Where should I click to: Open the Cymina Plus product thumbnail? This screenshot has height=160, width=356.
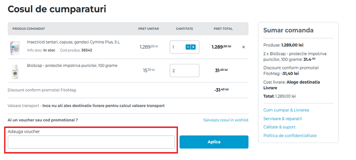[x=15, y=48]
